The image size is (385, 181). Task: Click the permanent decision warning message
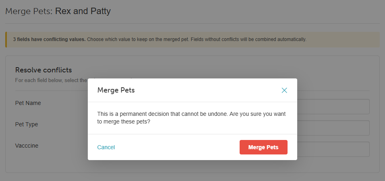coord(192,118)
